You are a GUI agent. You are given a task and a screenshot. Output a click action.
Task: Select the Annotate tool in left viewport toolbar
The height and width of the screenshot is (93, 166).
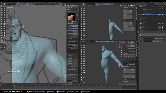[2, 50]
